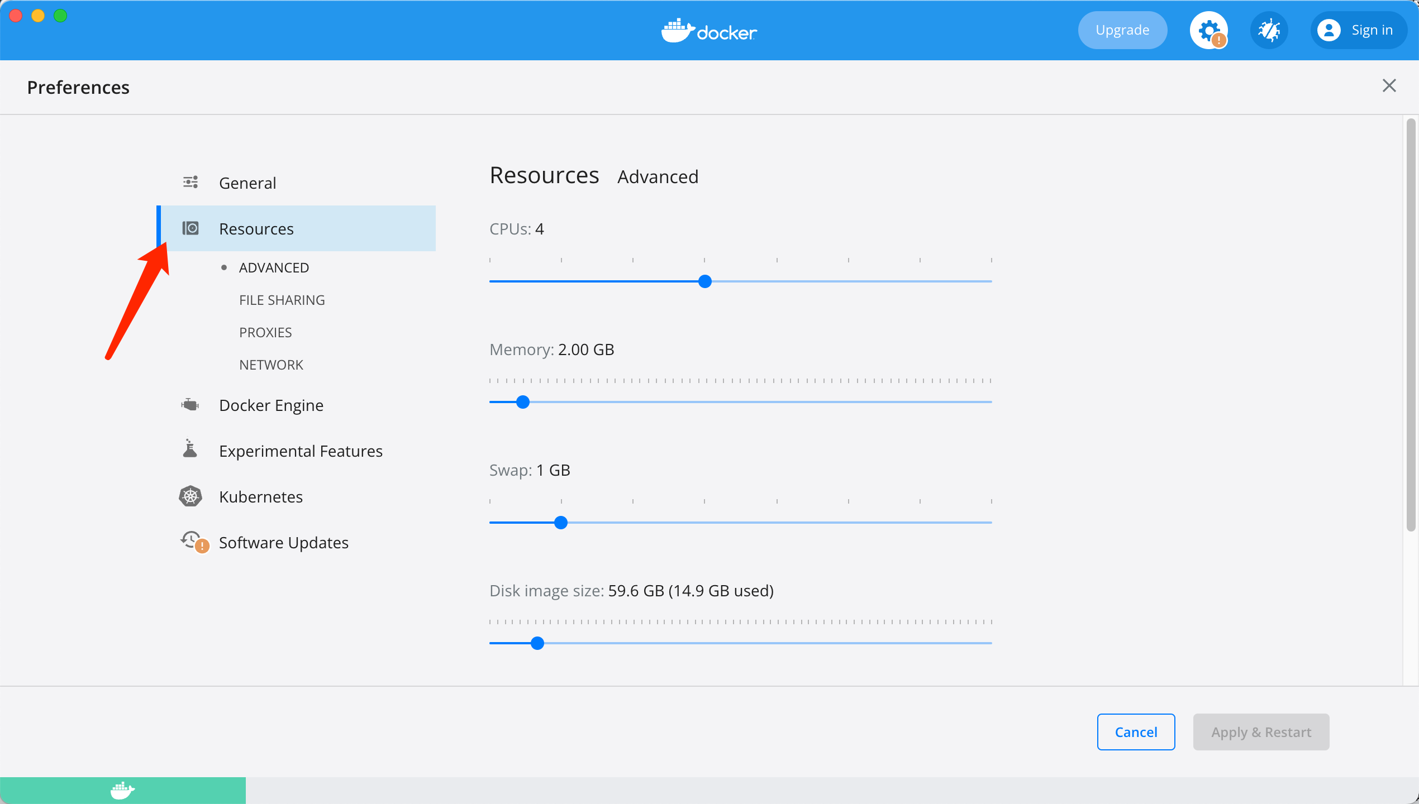Click the Memory slider handle
Image resolution: width=1419 pixels, height=804 pixels.
click(x=523, y=402)
